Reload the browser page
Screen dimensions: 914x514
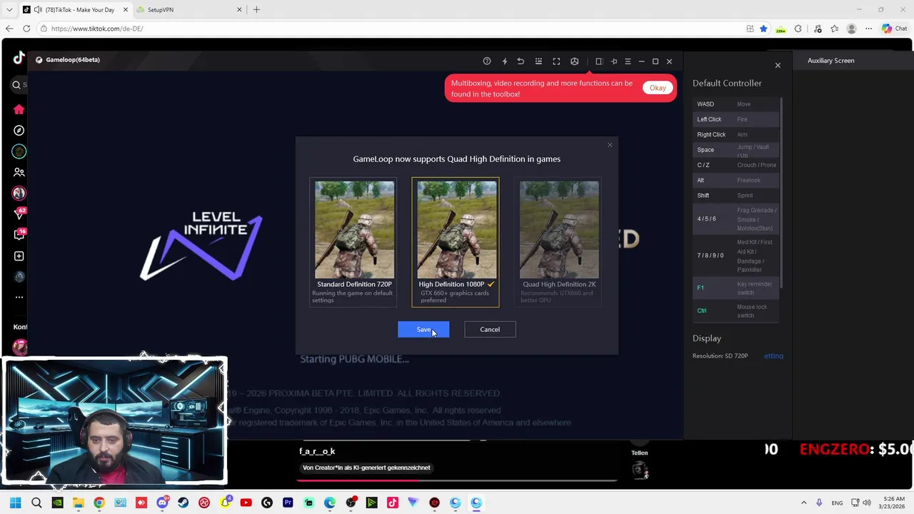coord(26,29)
